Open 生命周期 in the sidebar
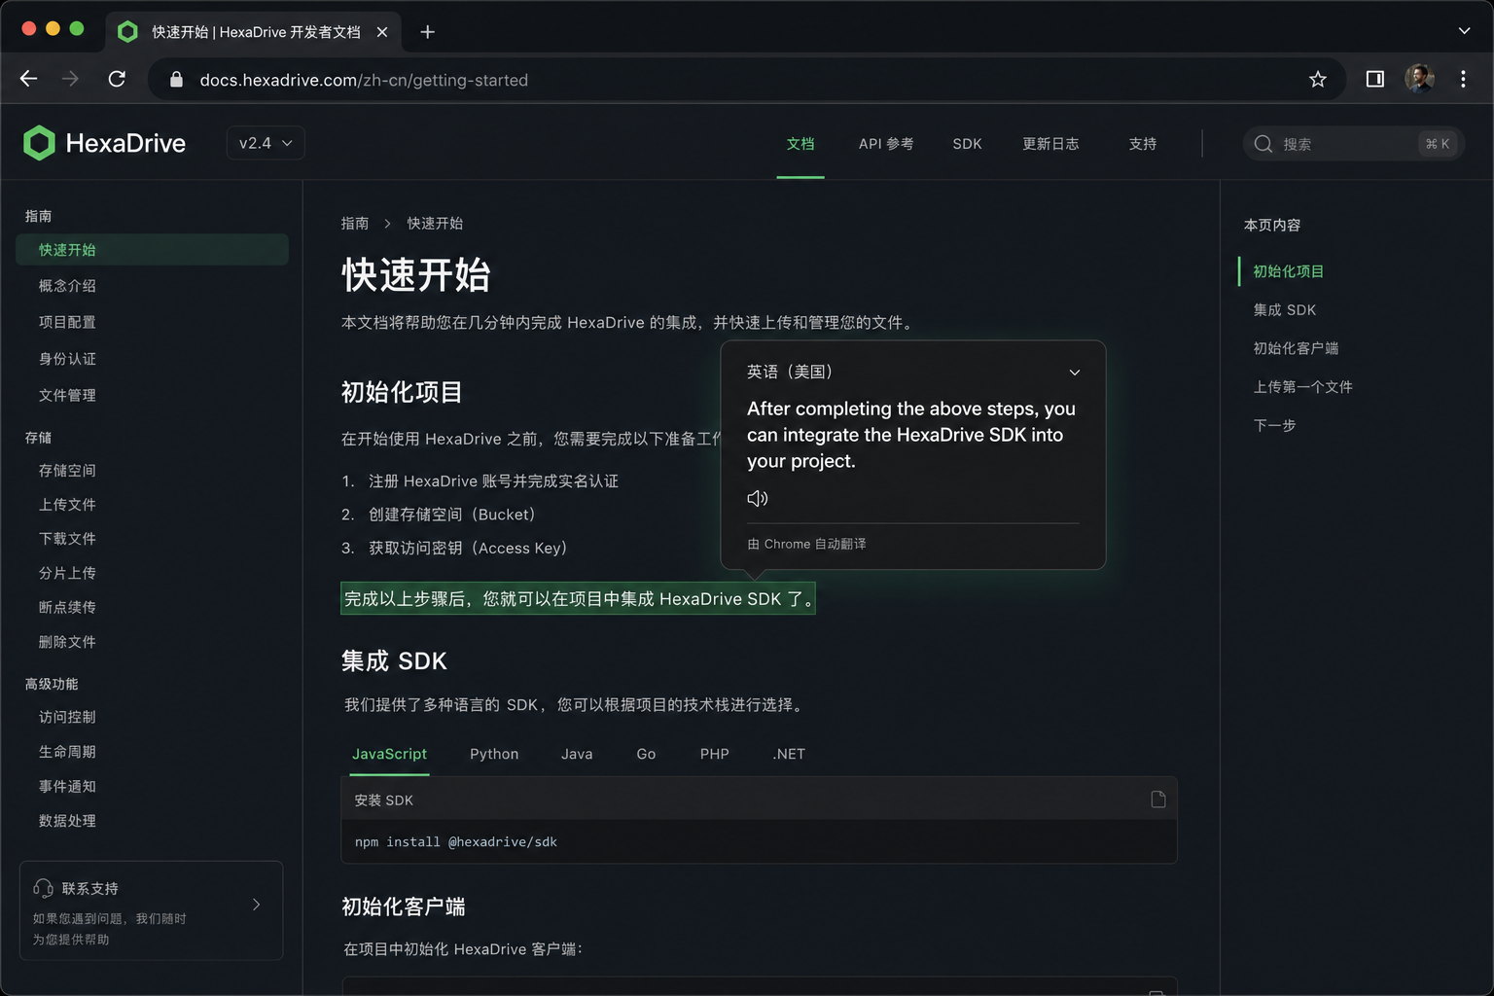 point(67,752)
